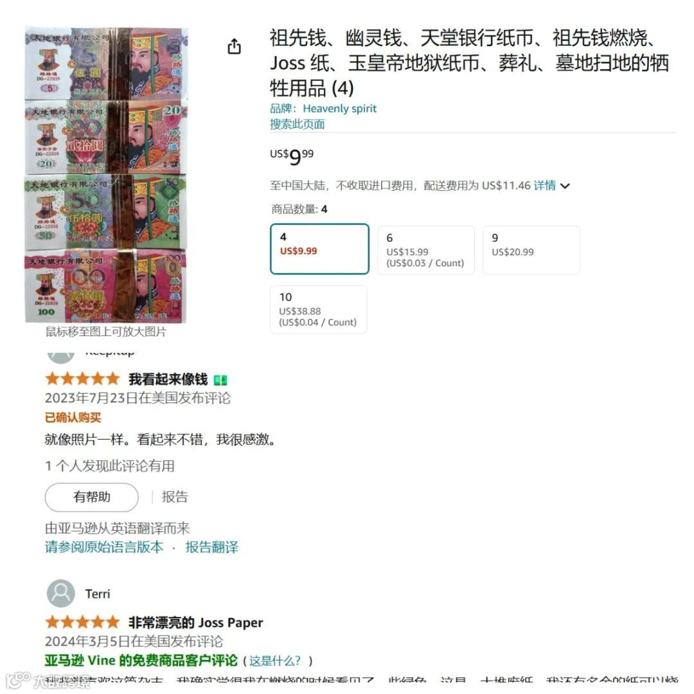Viewport: 694px width, 694px height.
Task: Select quantity option 10 for US$38.88
Action: click(x=319, y=309)
